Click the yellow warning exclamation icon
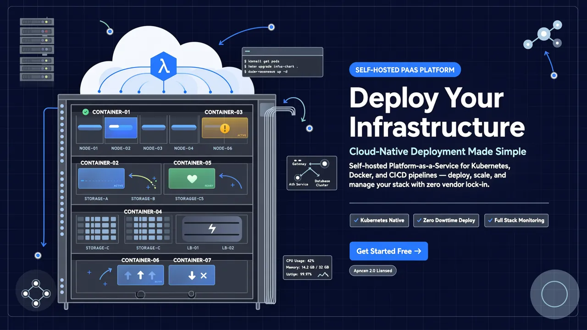The height and width of the screenshot is (330, 587). click(x=225, y=128)
